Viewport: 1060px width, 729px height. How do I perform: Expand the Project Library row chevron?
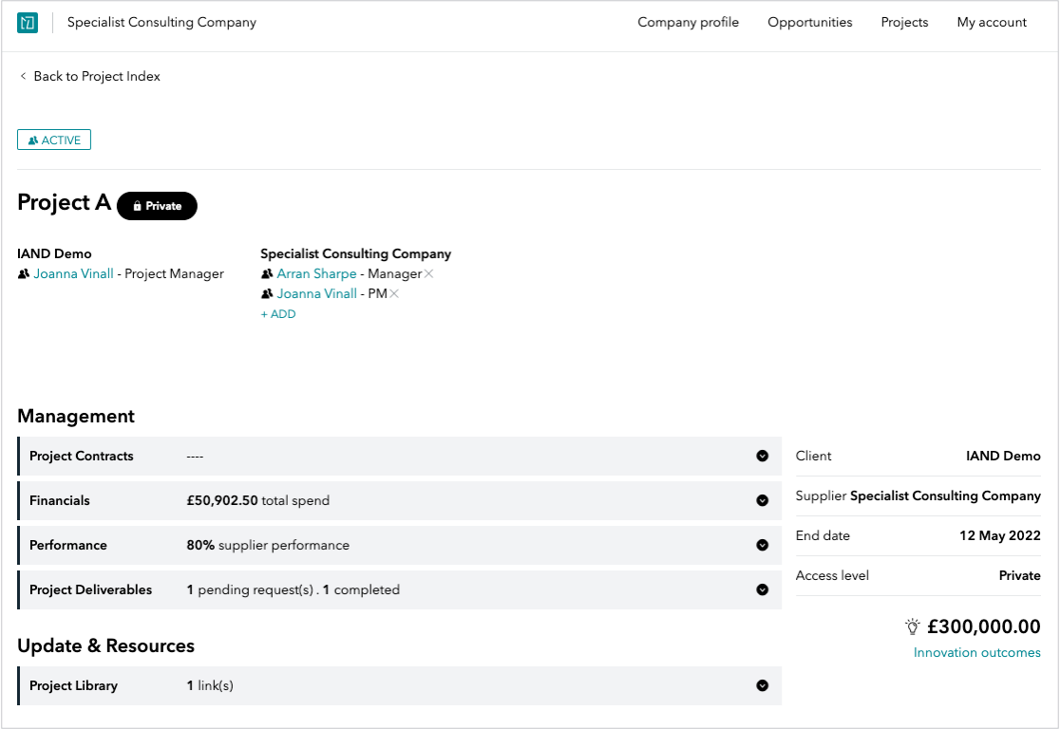coord(762,685)
